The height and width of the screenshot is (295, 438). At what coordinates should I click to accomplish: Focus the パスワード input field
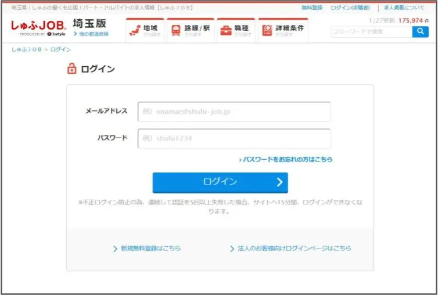234,139
